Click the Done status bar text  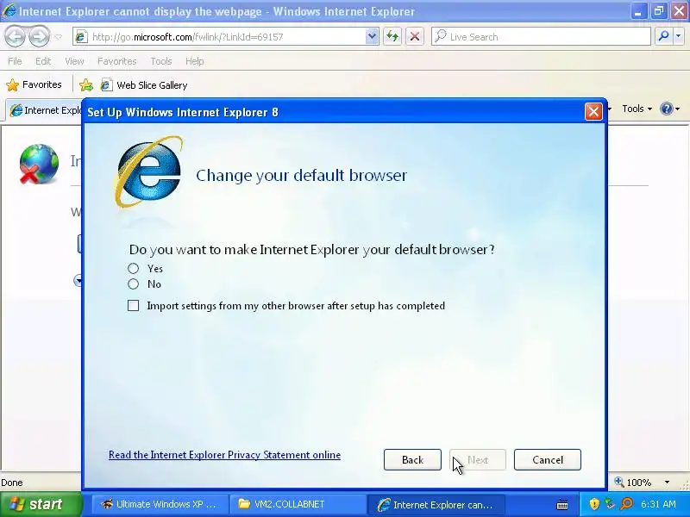tap(12, 483)
